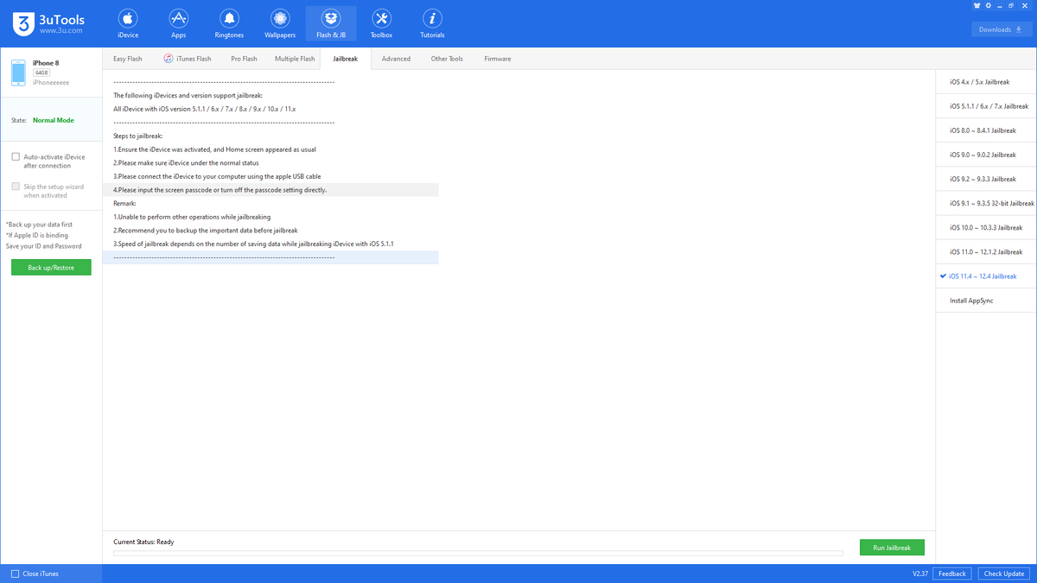Open the skin theme shirt icon
The image size is (1037, 583).
click(977, 5)
